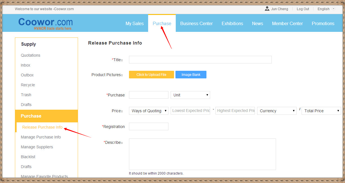Go to Quotations in Supply sidebar
Screen dimensions: 345x183
tap(30, 55)
